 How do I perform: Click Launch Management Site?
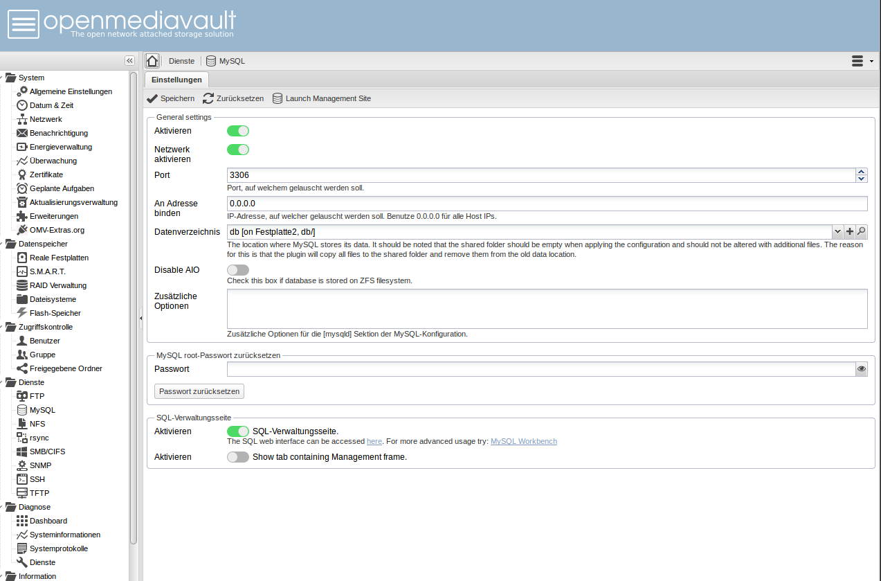pos(322,98)
